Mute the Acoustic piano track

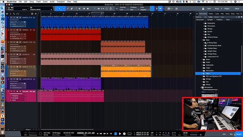coord(11,91)
